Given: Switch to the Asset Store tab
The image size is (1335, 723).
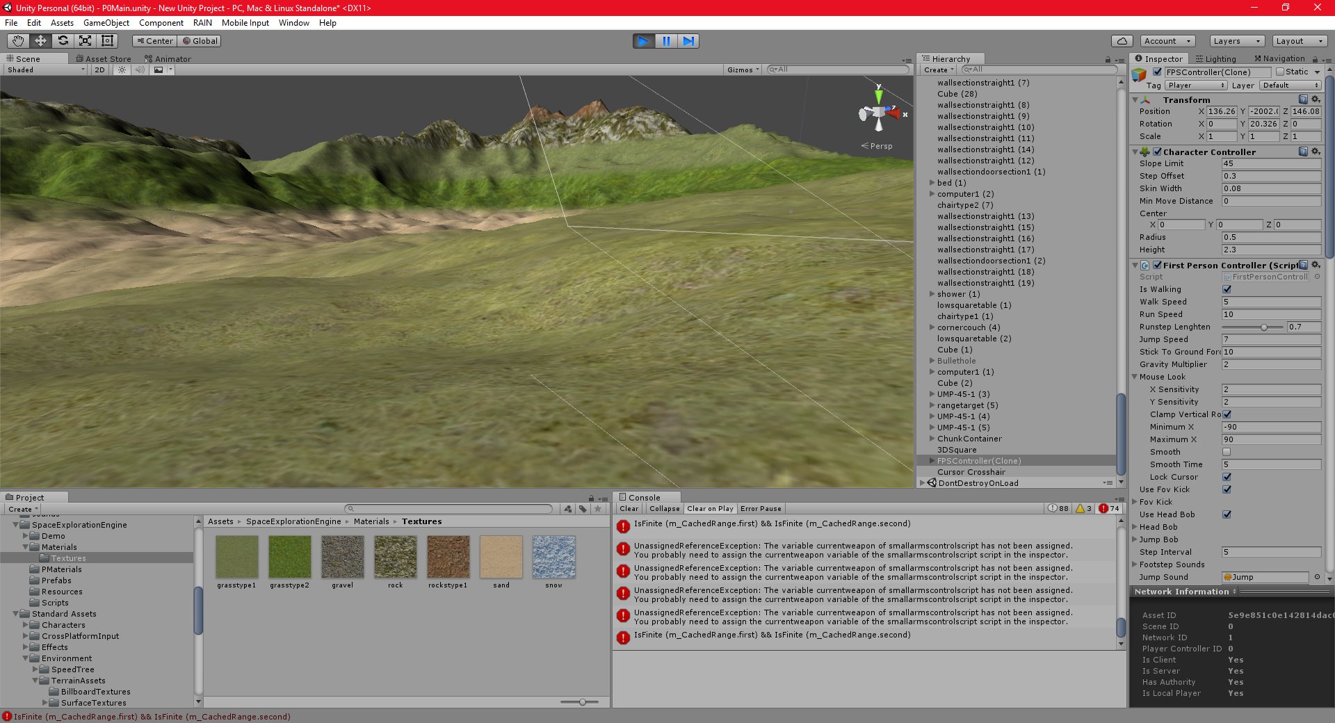Looking at the screenshot, I should (x=104, y=59).
